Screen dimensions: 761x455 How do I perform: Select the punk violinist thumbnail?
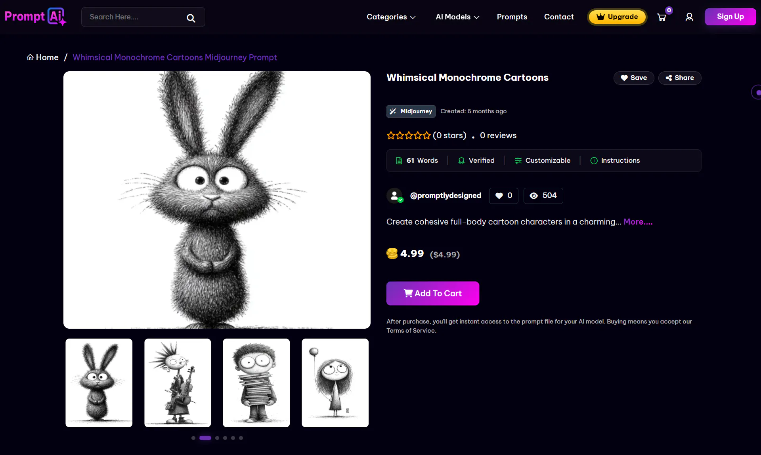coord(178,383)
